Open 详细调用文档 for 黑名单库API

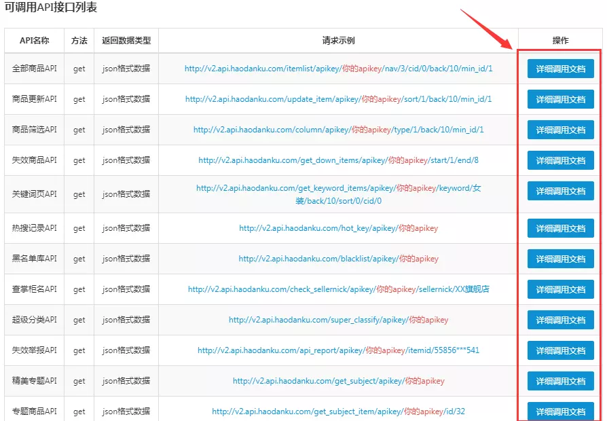tap(560, 259)
